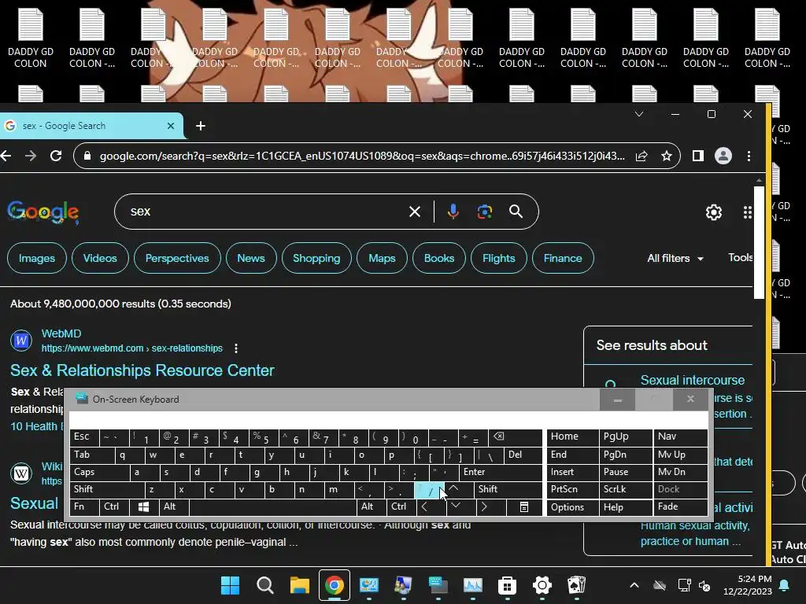This screenshot has width=806, height=604.
Task: Click the Chrome forward arrow
Action: point(31,156)
